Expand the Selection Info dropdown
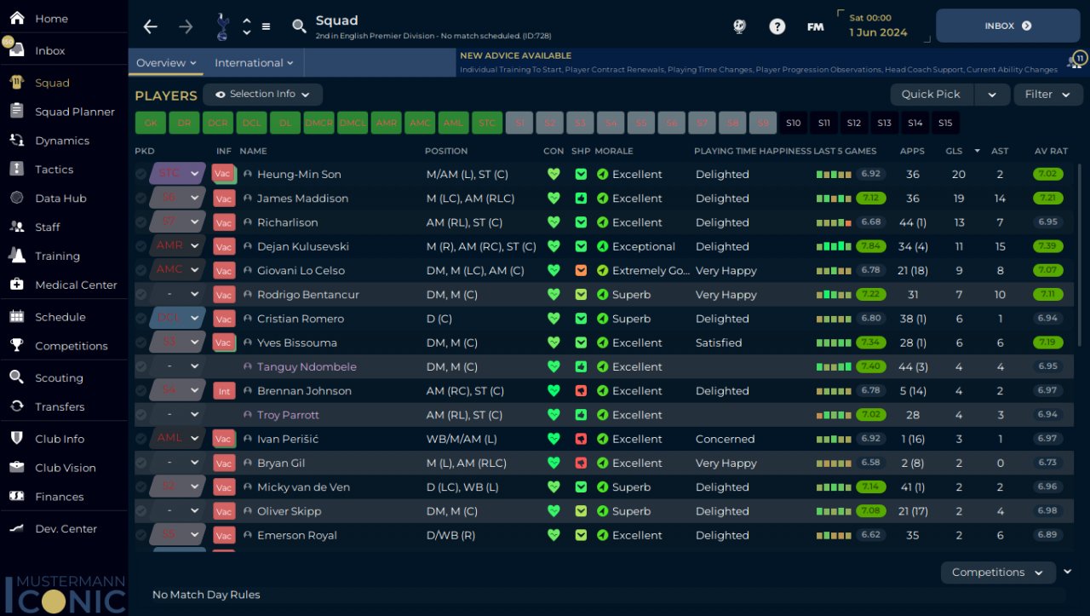This screenshot has width=1090, height=616. coord(262,95)
